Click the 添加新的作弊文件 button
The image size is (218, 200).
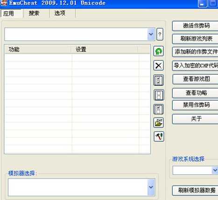pyautogui.click(x=196, y=52)
